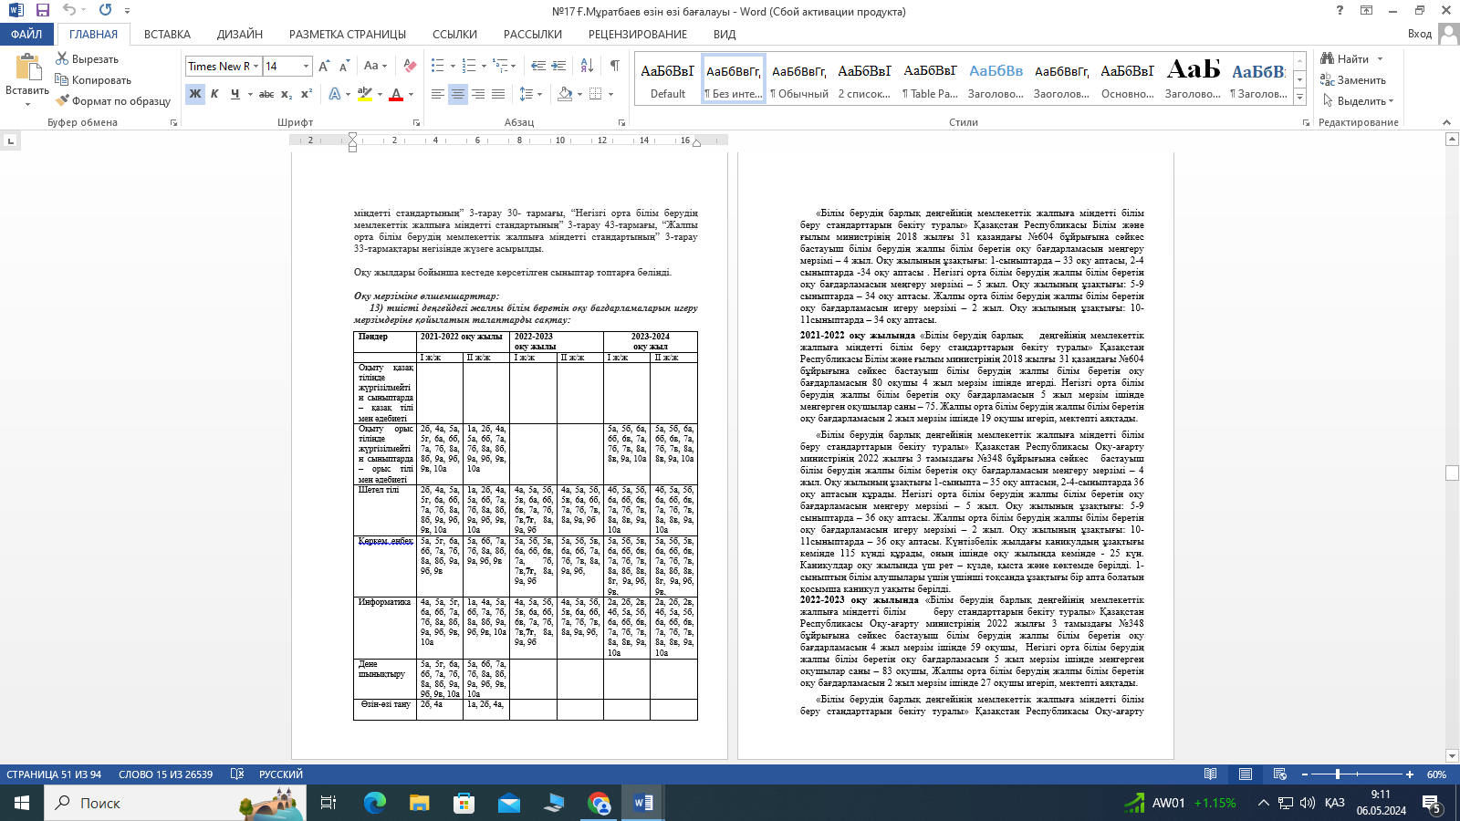The width and height of the screenshot is (1460, 821).
Task: Apply superscript formatting (x²)
Action: 307,94
